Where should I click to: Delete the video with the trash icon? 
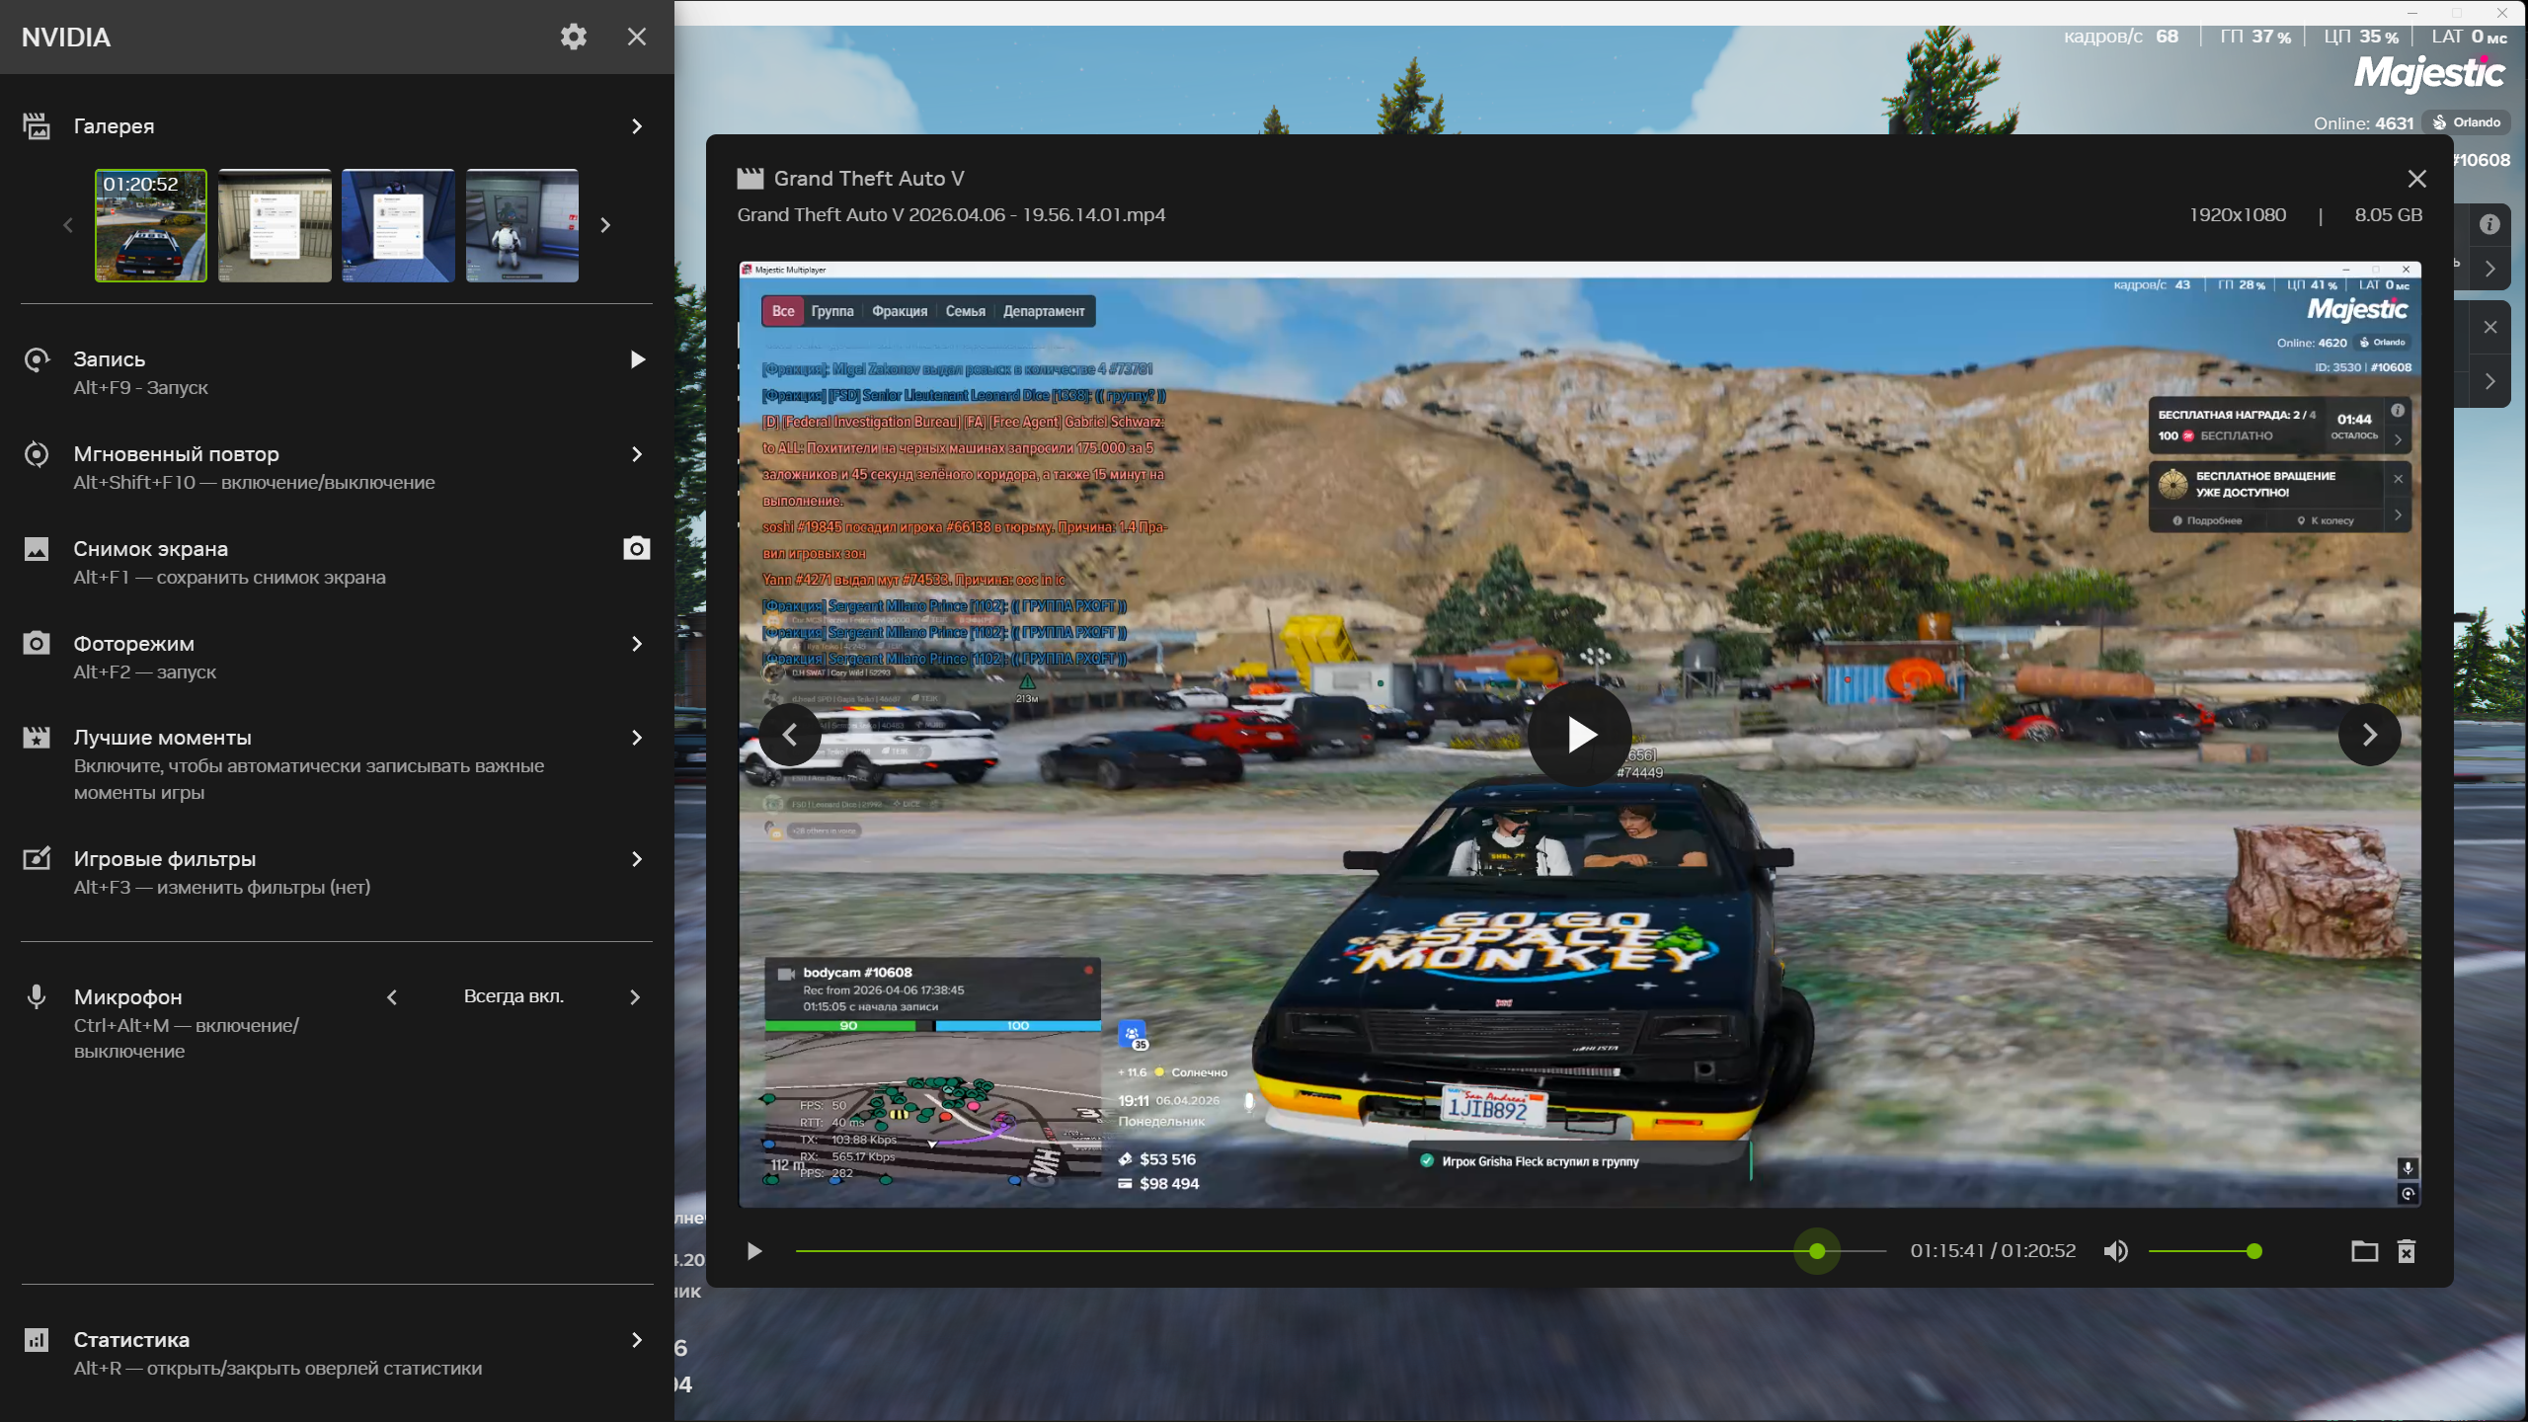[2407, 1252]
